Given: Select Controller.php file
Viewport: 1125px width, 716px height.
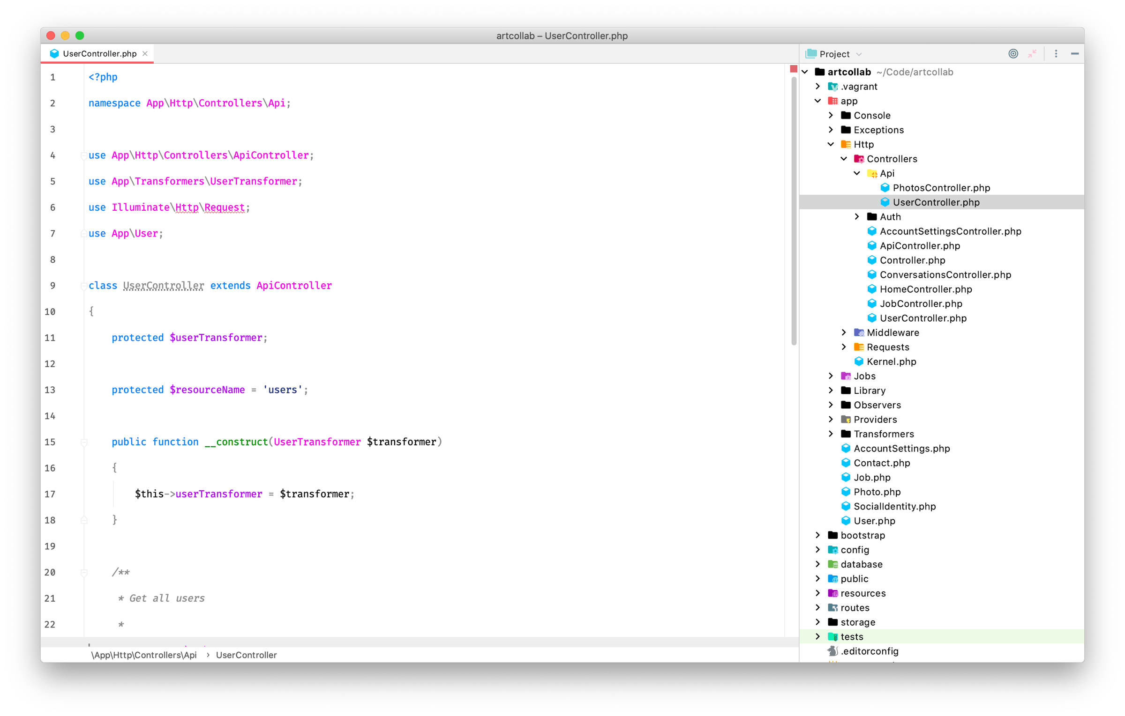Looking at the screenshot, I should click(x=912, y=260).
